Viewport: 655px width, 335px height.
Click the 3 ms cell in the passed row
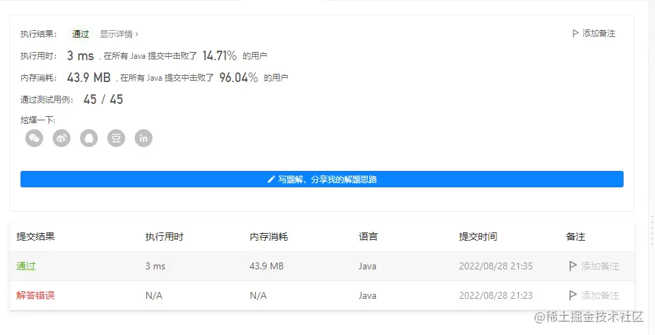(x=155, y=266)
